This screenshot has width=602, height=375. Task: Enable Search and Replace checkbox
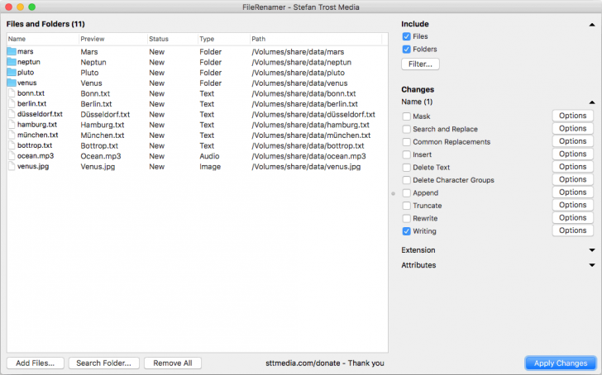tap(406, 129)
